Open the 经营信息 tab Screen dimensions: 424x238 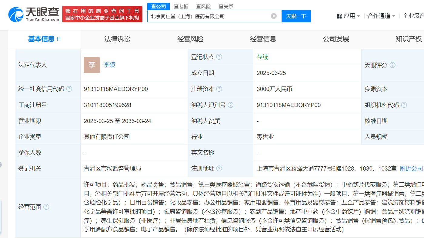point(263,39)
